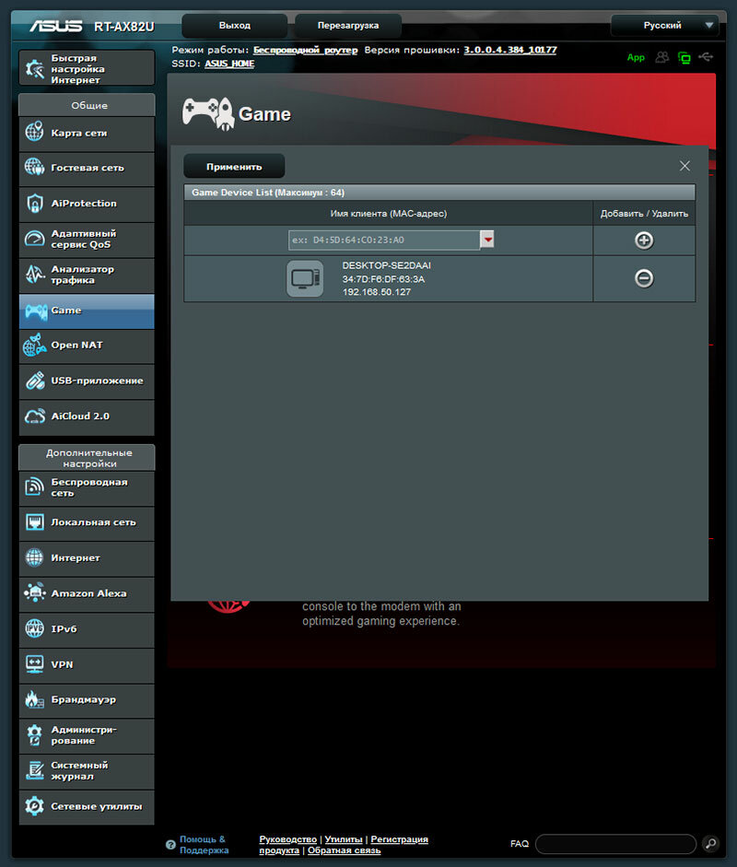
Task: Open the Брандмауэр menu item
Action: pos(87,700)
